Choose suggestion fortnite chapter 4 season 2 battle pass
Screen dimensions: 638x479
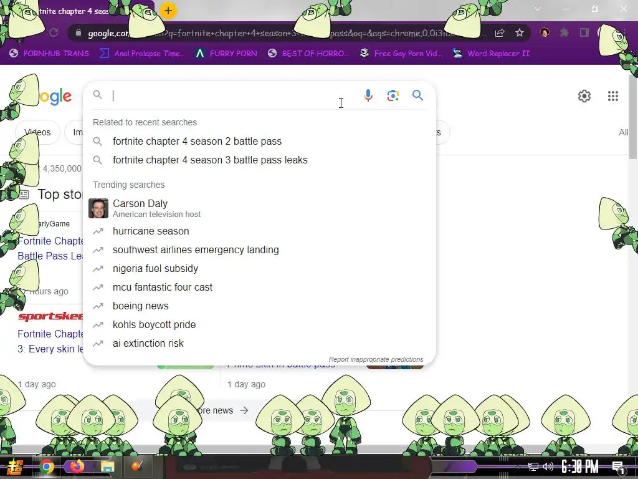[197, 142]
